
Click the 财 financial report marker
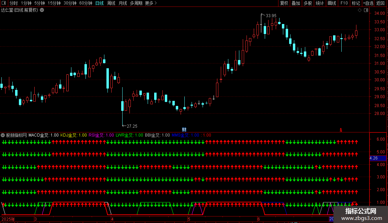pyautogui.click(x=184, y=130)
